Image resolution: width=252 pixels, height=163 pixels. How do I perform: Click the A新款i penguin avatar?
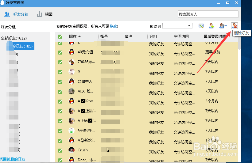click(x=71, y=140)
